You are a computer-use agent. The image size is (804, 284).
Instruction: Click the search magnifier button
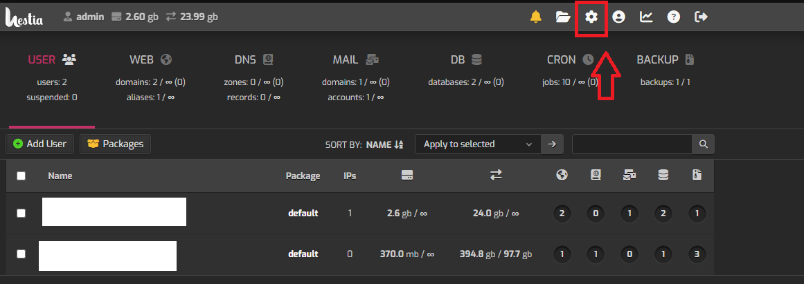pyautogui.click(x=703, y=144)
